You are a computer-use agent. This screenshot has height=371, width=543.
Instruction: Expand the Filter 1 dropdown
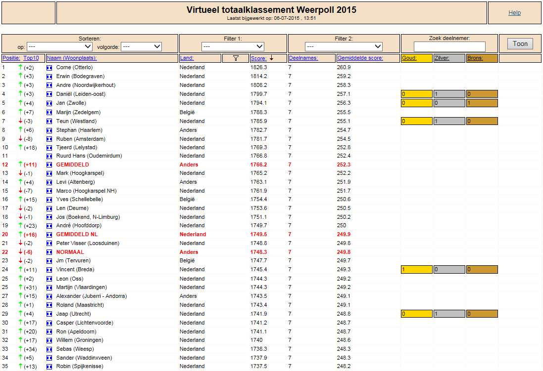click(x=233, y=46)
